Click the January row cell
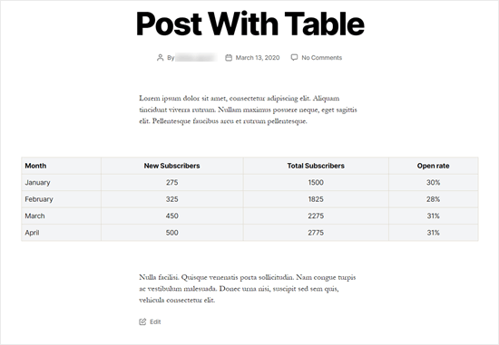This screenshot has height=345, width=499. coord(61,182)
